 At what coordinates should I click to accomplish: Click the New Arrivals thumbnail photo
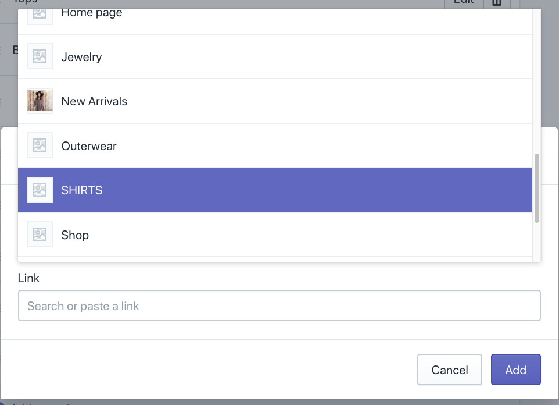pos(40,101)
